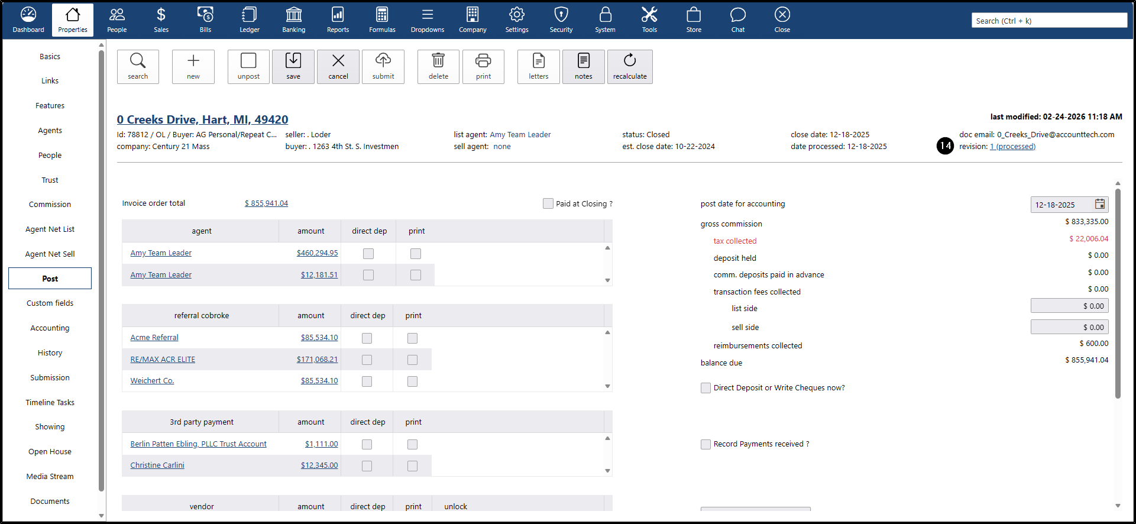Switch to the Commission sidebar tab

click(x=50, y=205)
